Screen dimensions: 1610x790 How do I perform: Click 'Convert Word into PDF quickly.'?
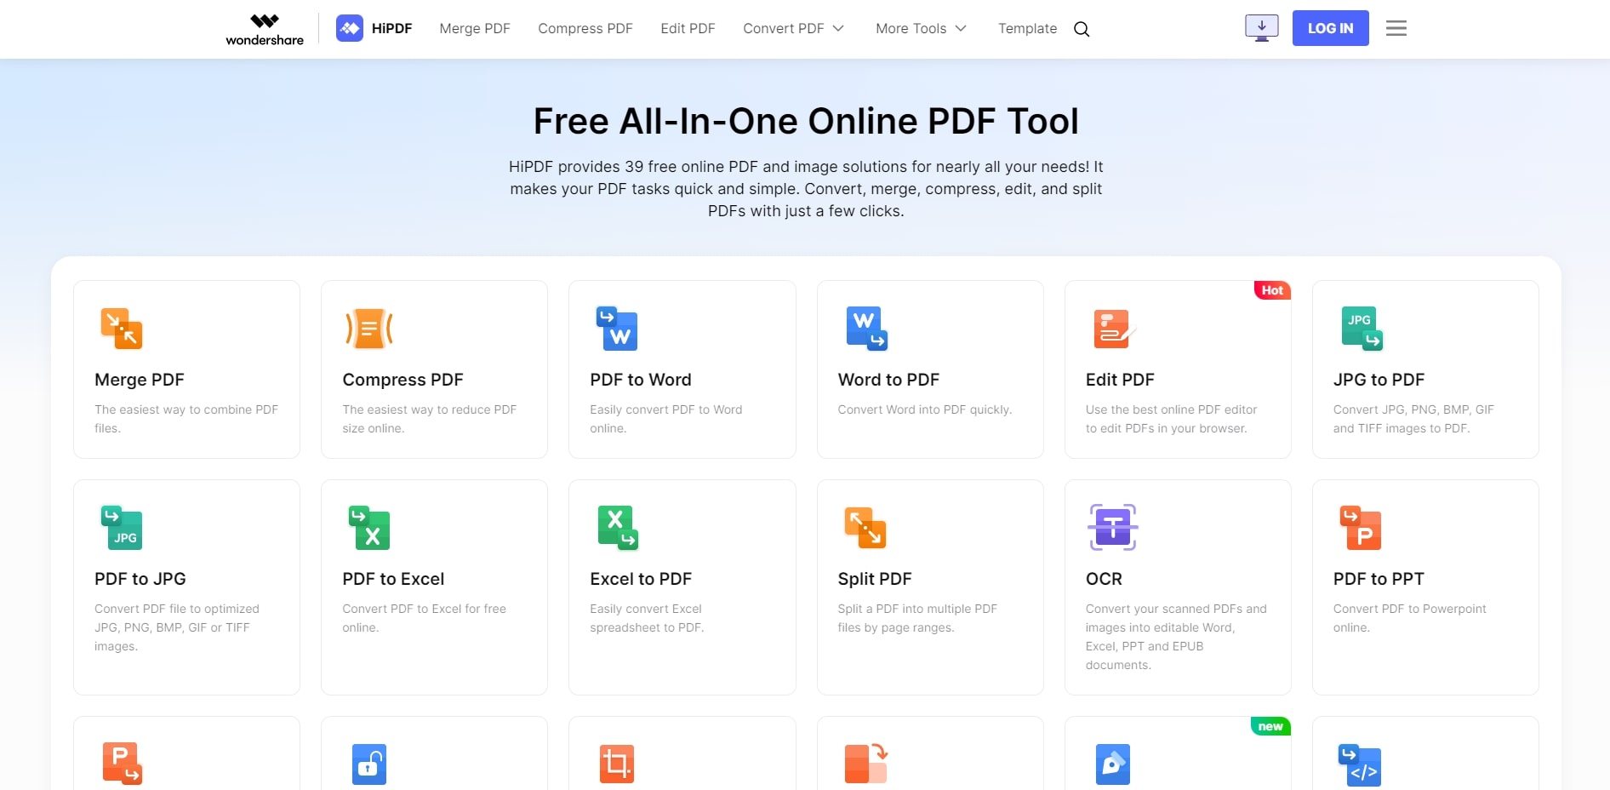tap(925, 409)
